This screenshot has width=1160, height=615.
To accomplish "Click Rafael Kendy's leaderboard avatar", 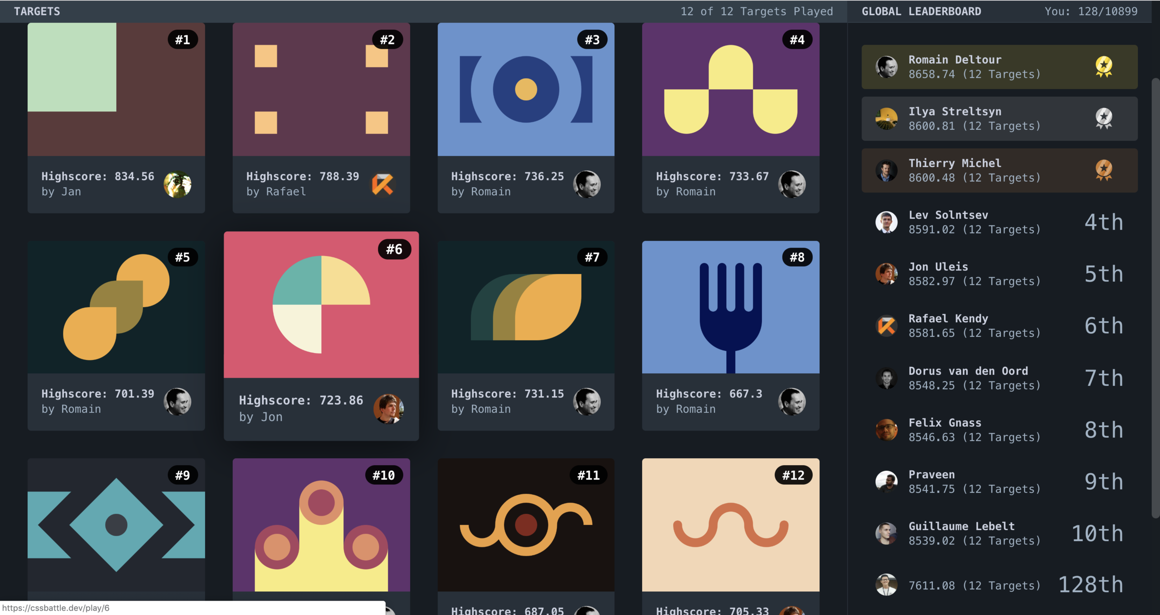I will click(x=886, y=326).
